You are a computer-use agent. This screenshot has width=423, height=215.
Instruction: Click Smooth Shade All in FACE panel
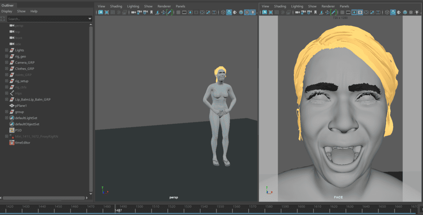pos(393,12)
